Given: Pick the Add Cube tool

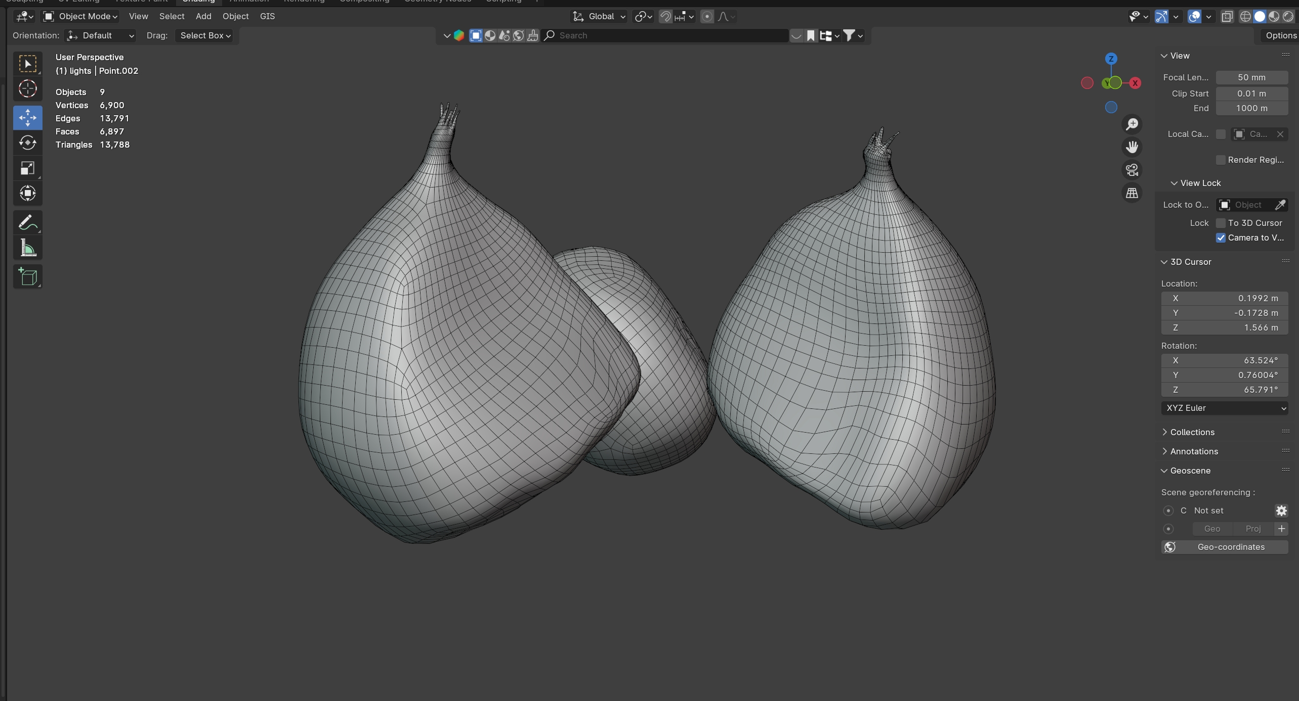Looking at the screenshot, I should coord(27,277).
